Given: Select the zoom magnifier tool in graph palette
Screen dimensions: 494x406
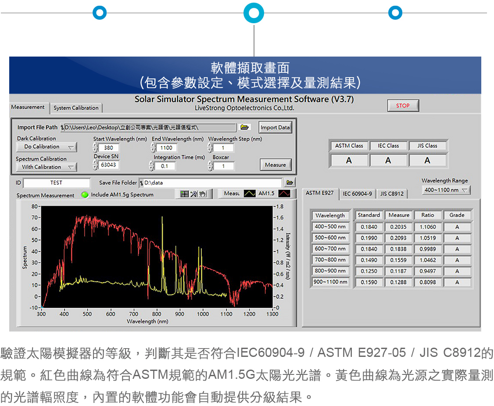Looking at the screenshot, I should (194, 194).
